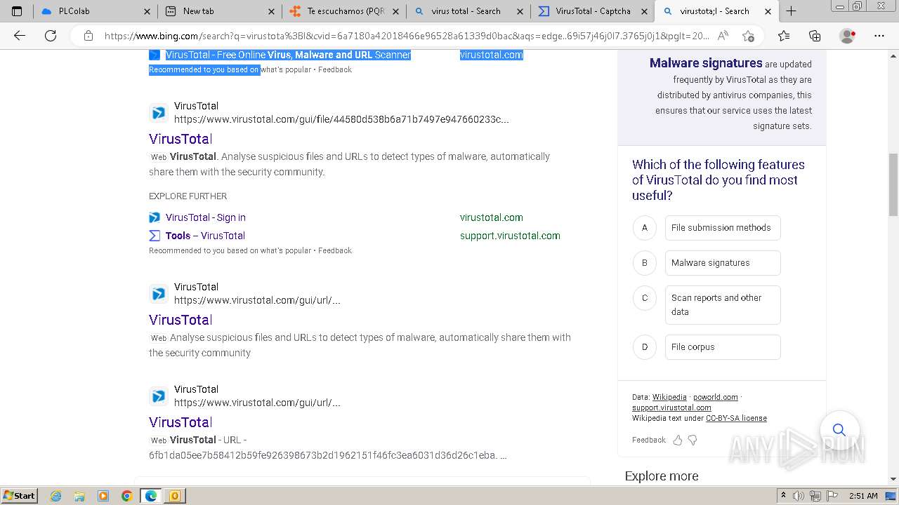Open VirusTotal - Free Online Virus Scanner link
This screenshot has height=505, width=899.
click(x=288, y=55)
